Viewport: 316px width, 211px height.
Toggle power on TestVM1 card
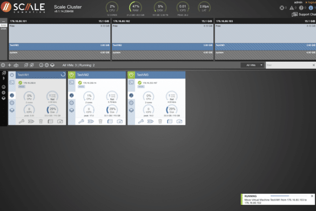point(12,75)
